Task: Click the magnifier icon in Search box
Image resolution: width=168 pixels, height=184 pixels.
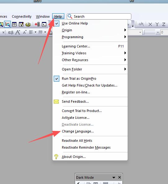Action: coord(70,16)
